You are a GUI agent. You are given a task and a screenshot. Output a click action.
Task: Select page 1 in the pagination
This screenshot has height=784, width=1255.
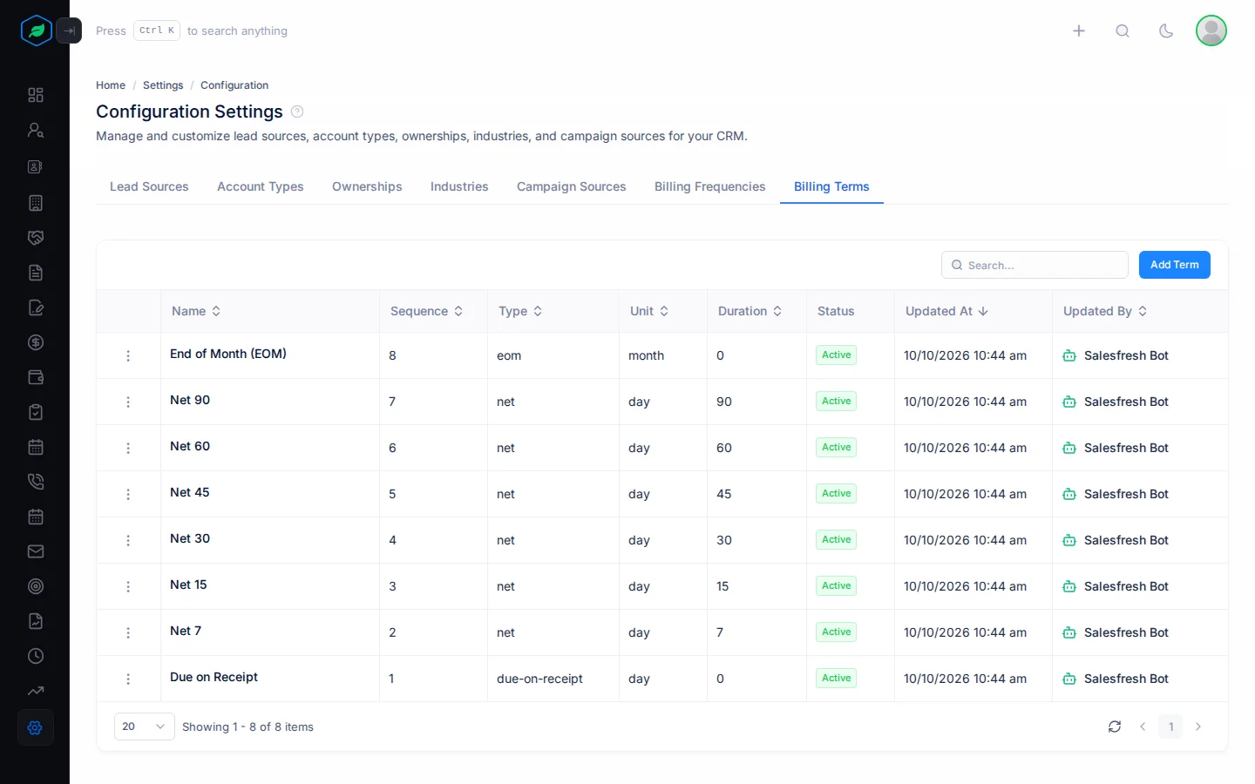[1170, 727]
